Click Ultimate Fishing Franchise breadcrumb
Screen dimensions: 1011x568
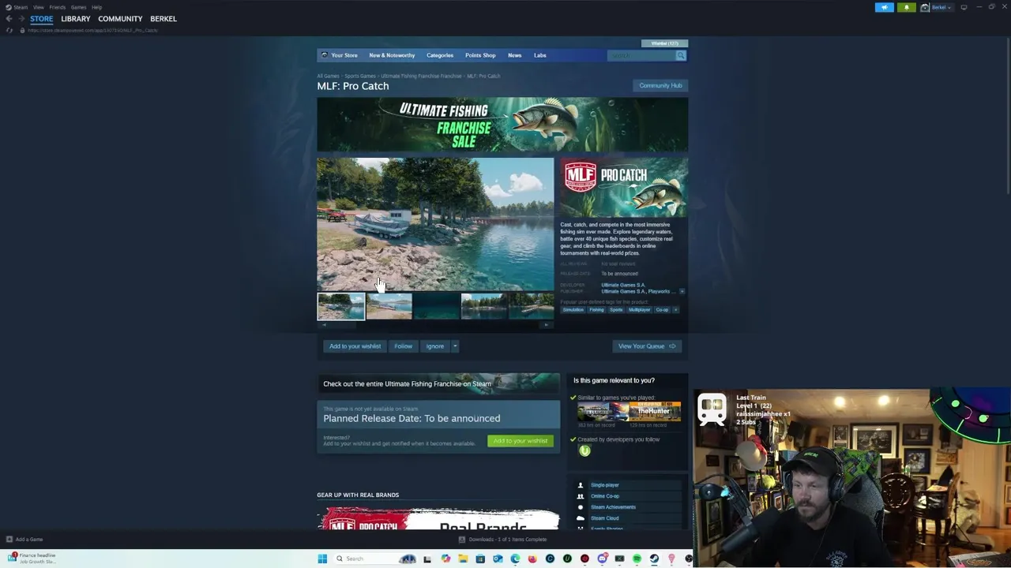tap(421, 77)
